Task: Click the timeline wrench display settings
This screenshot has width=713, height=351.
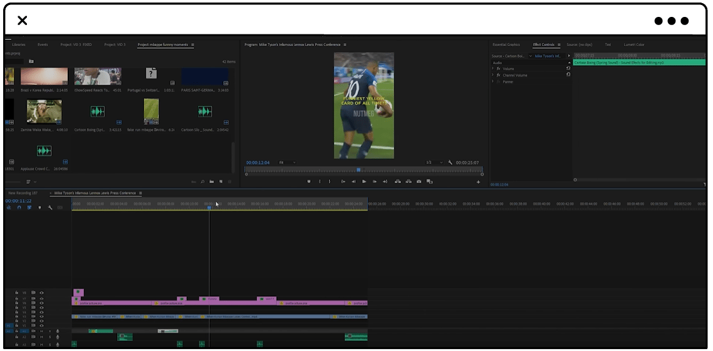Action: tap(49, 207)
